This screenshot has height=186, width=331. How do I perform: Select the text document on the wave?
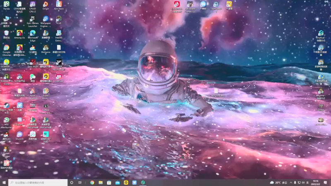216,92
